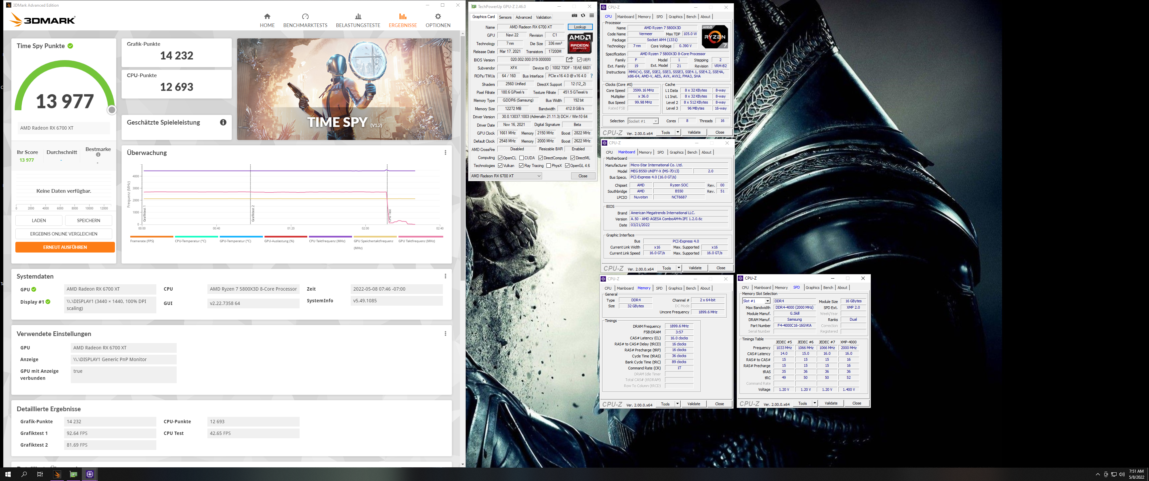Open the Slot #1 dropdown in SPD window
Viewport: 1149px width, 481px height.
pyautogui.click(x=756, y=301)
